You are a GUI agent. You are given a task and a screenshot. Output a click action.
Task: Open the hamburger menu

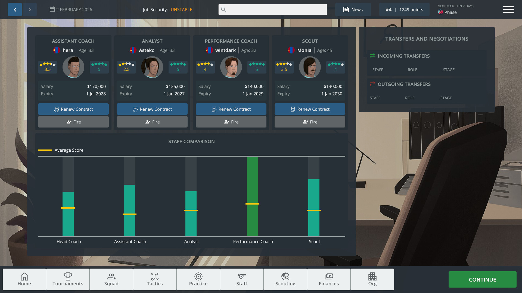coord(508,9)
